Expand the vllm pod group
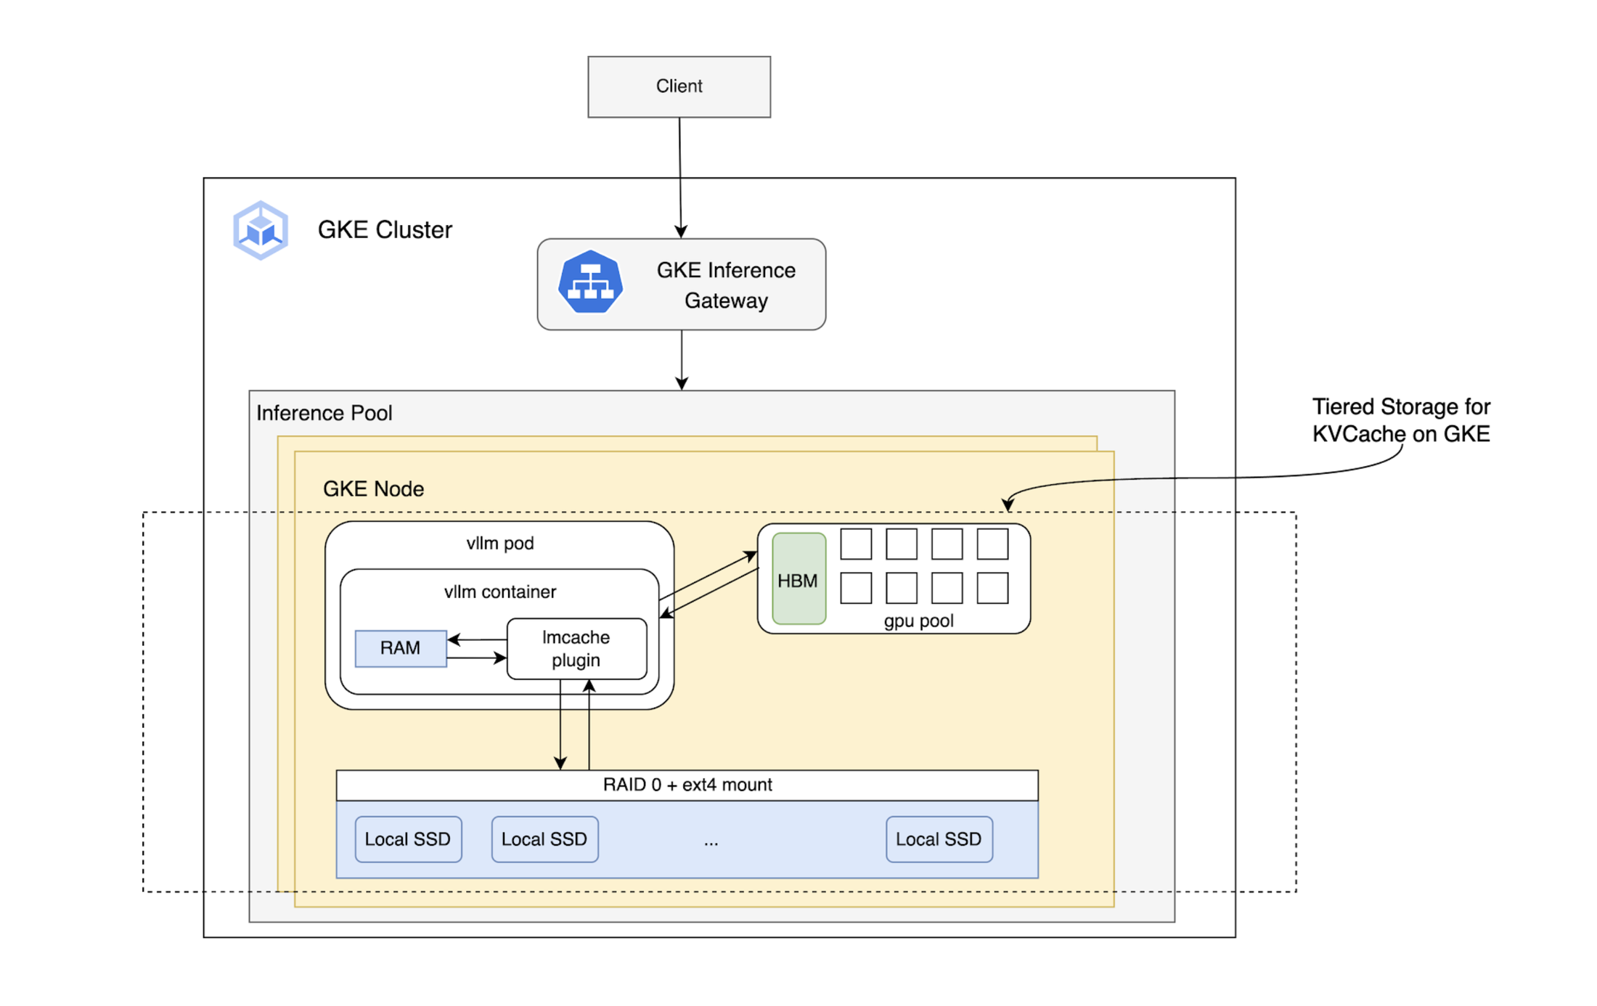 (499, 542)
